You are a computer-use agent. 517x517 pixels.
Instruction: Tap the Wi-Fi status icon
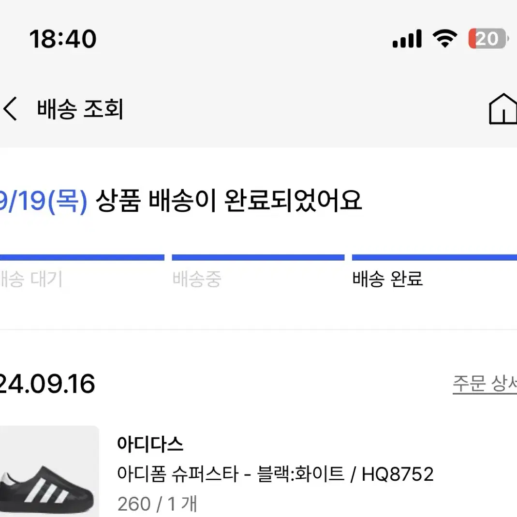coord(445,39)
